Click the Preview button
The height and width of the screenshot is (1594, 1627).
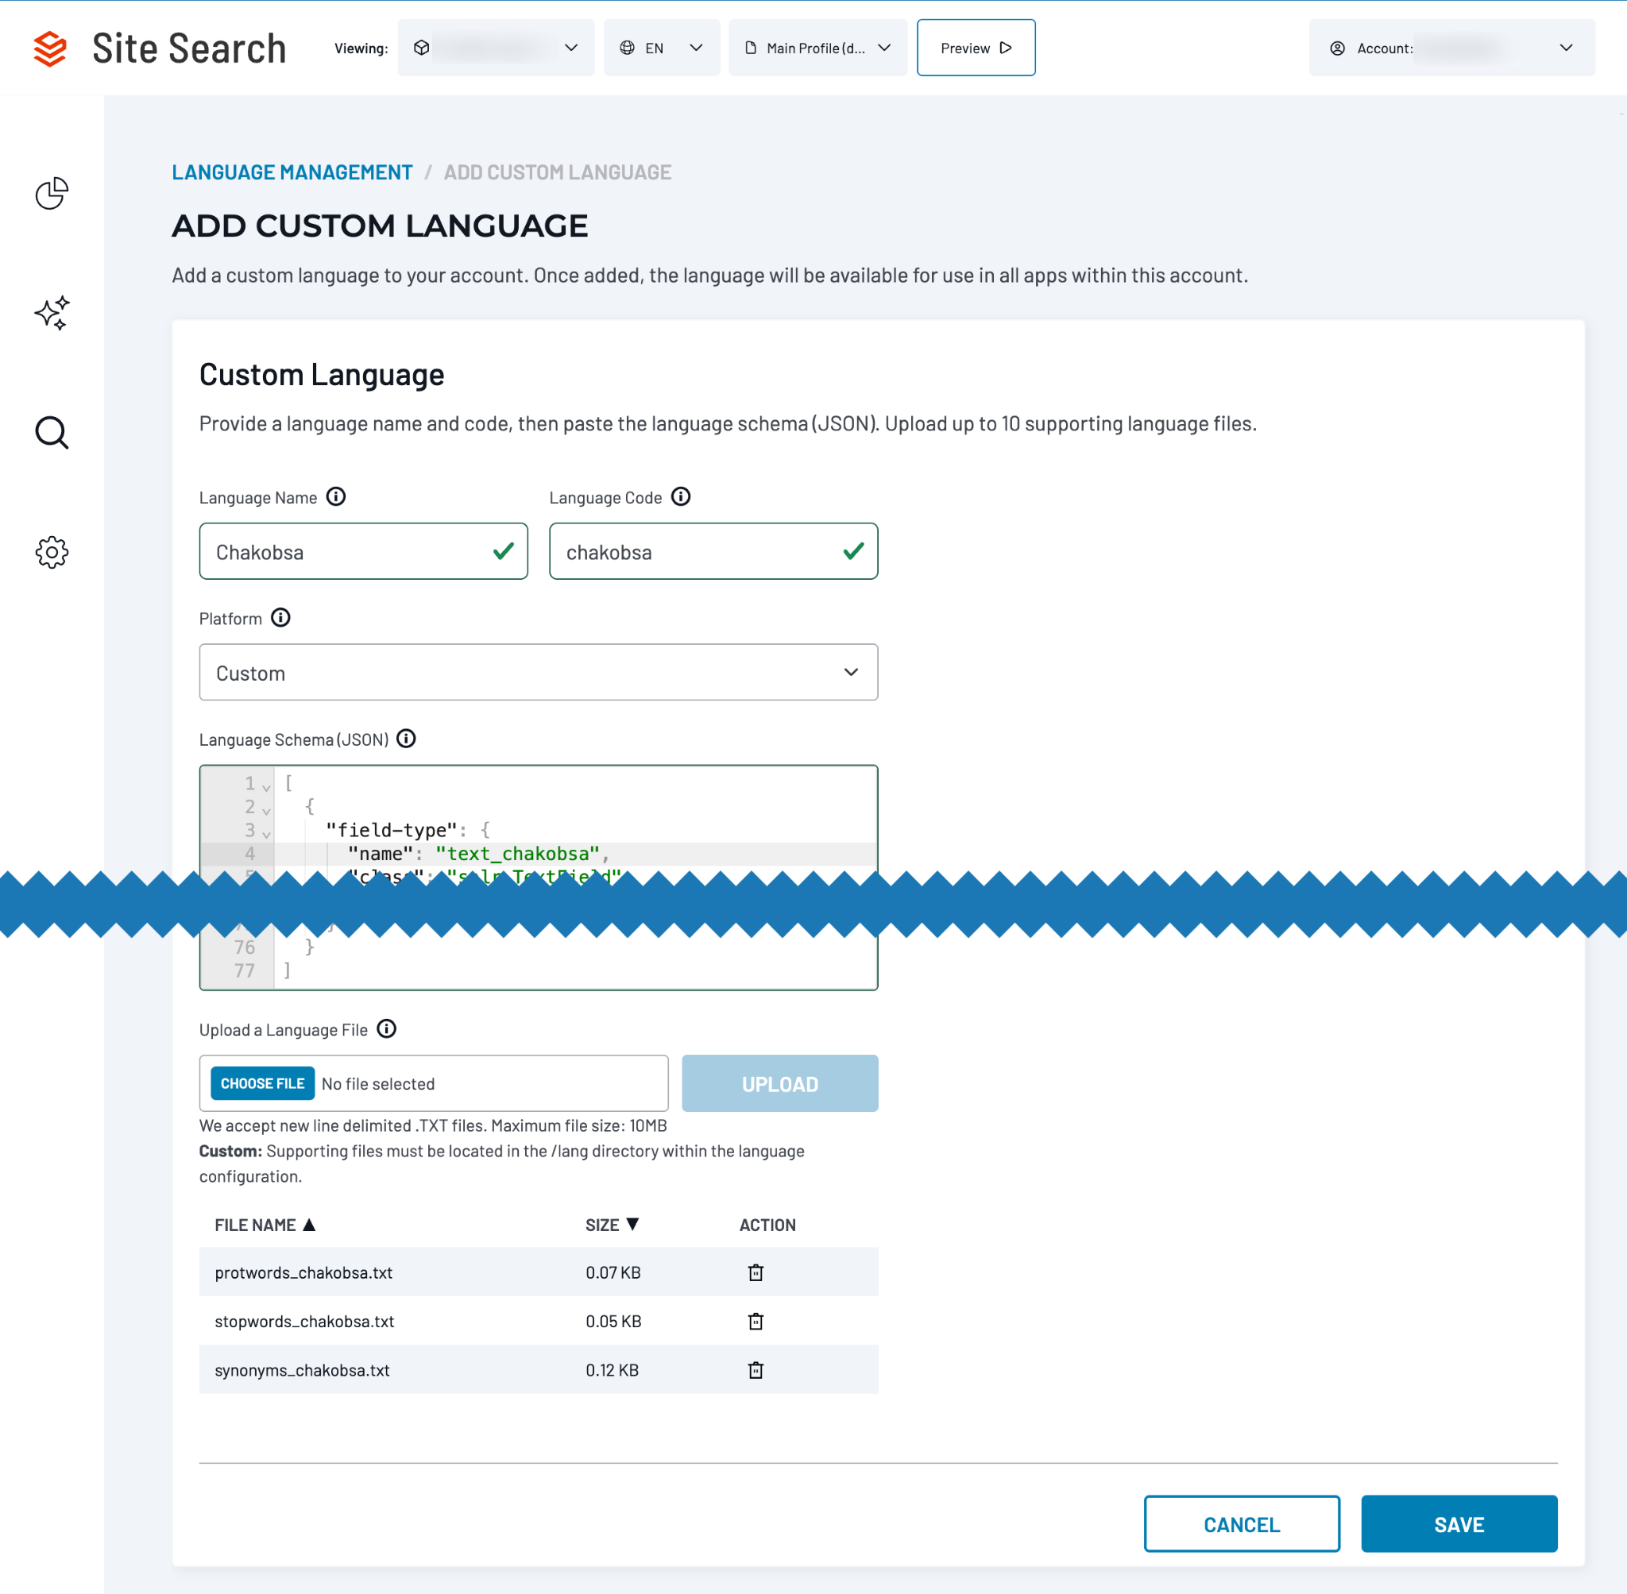tap(976, 48)
